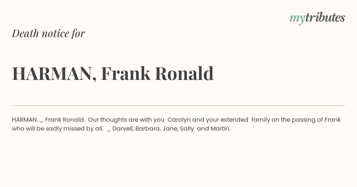The height and width of the screenshot is (187, 357).
Task: Click the mytributes logo
Action: [x=317, y=18]
